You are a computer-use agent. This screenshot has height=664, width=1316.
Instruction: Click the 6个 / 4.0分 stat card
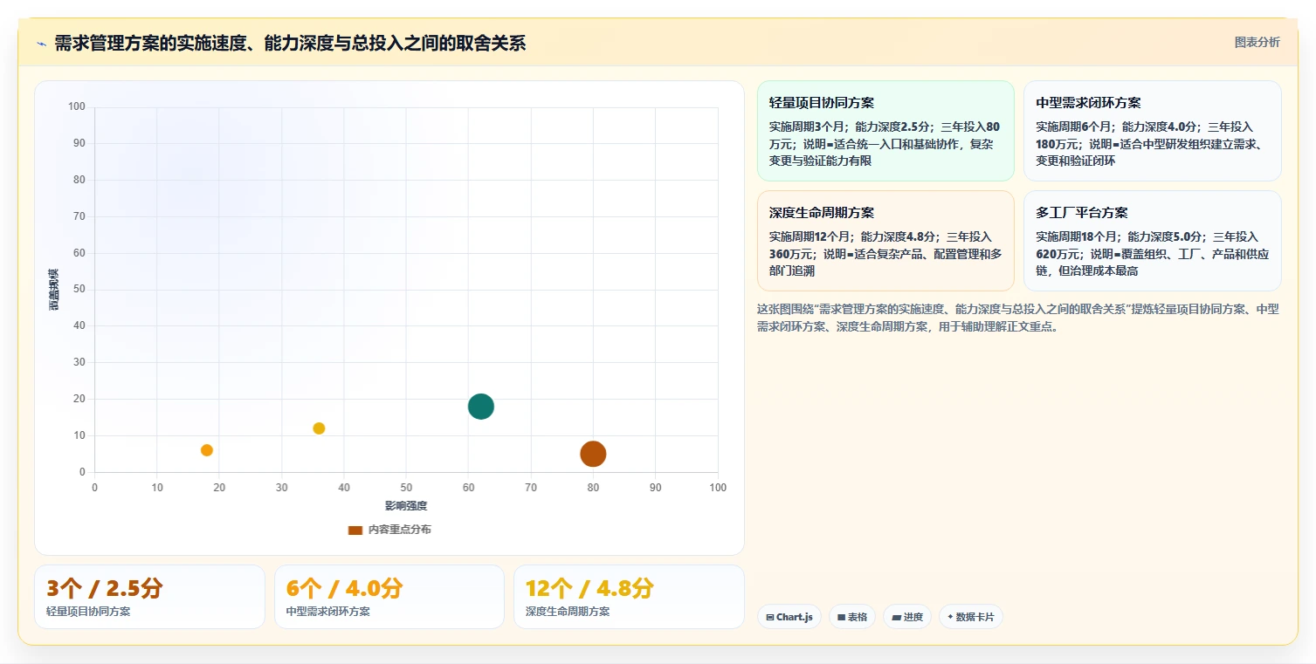389,597
